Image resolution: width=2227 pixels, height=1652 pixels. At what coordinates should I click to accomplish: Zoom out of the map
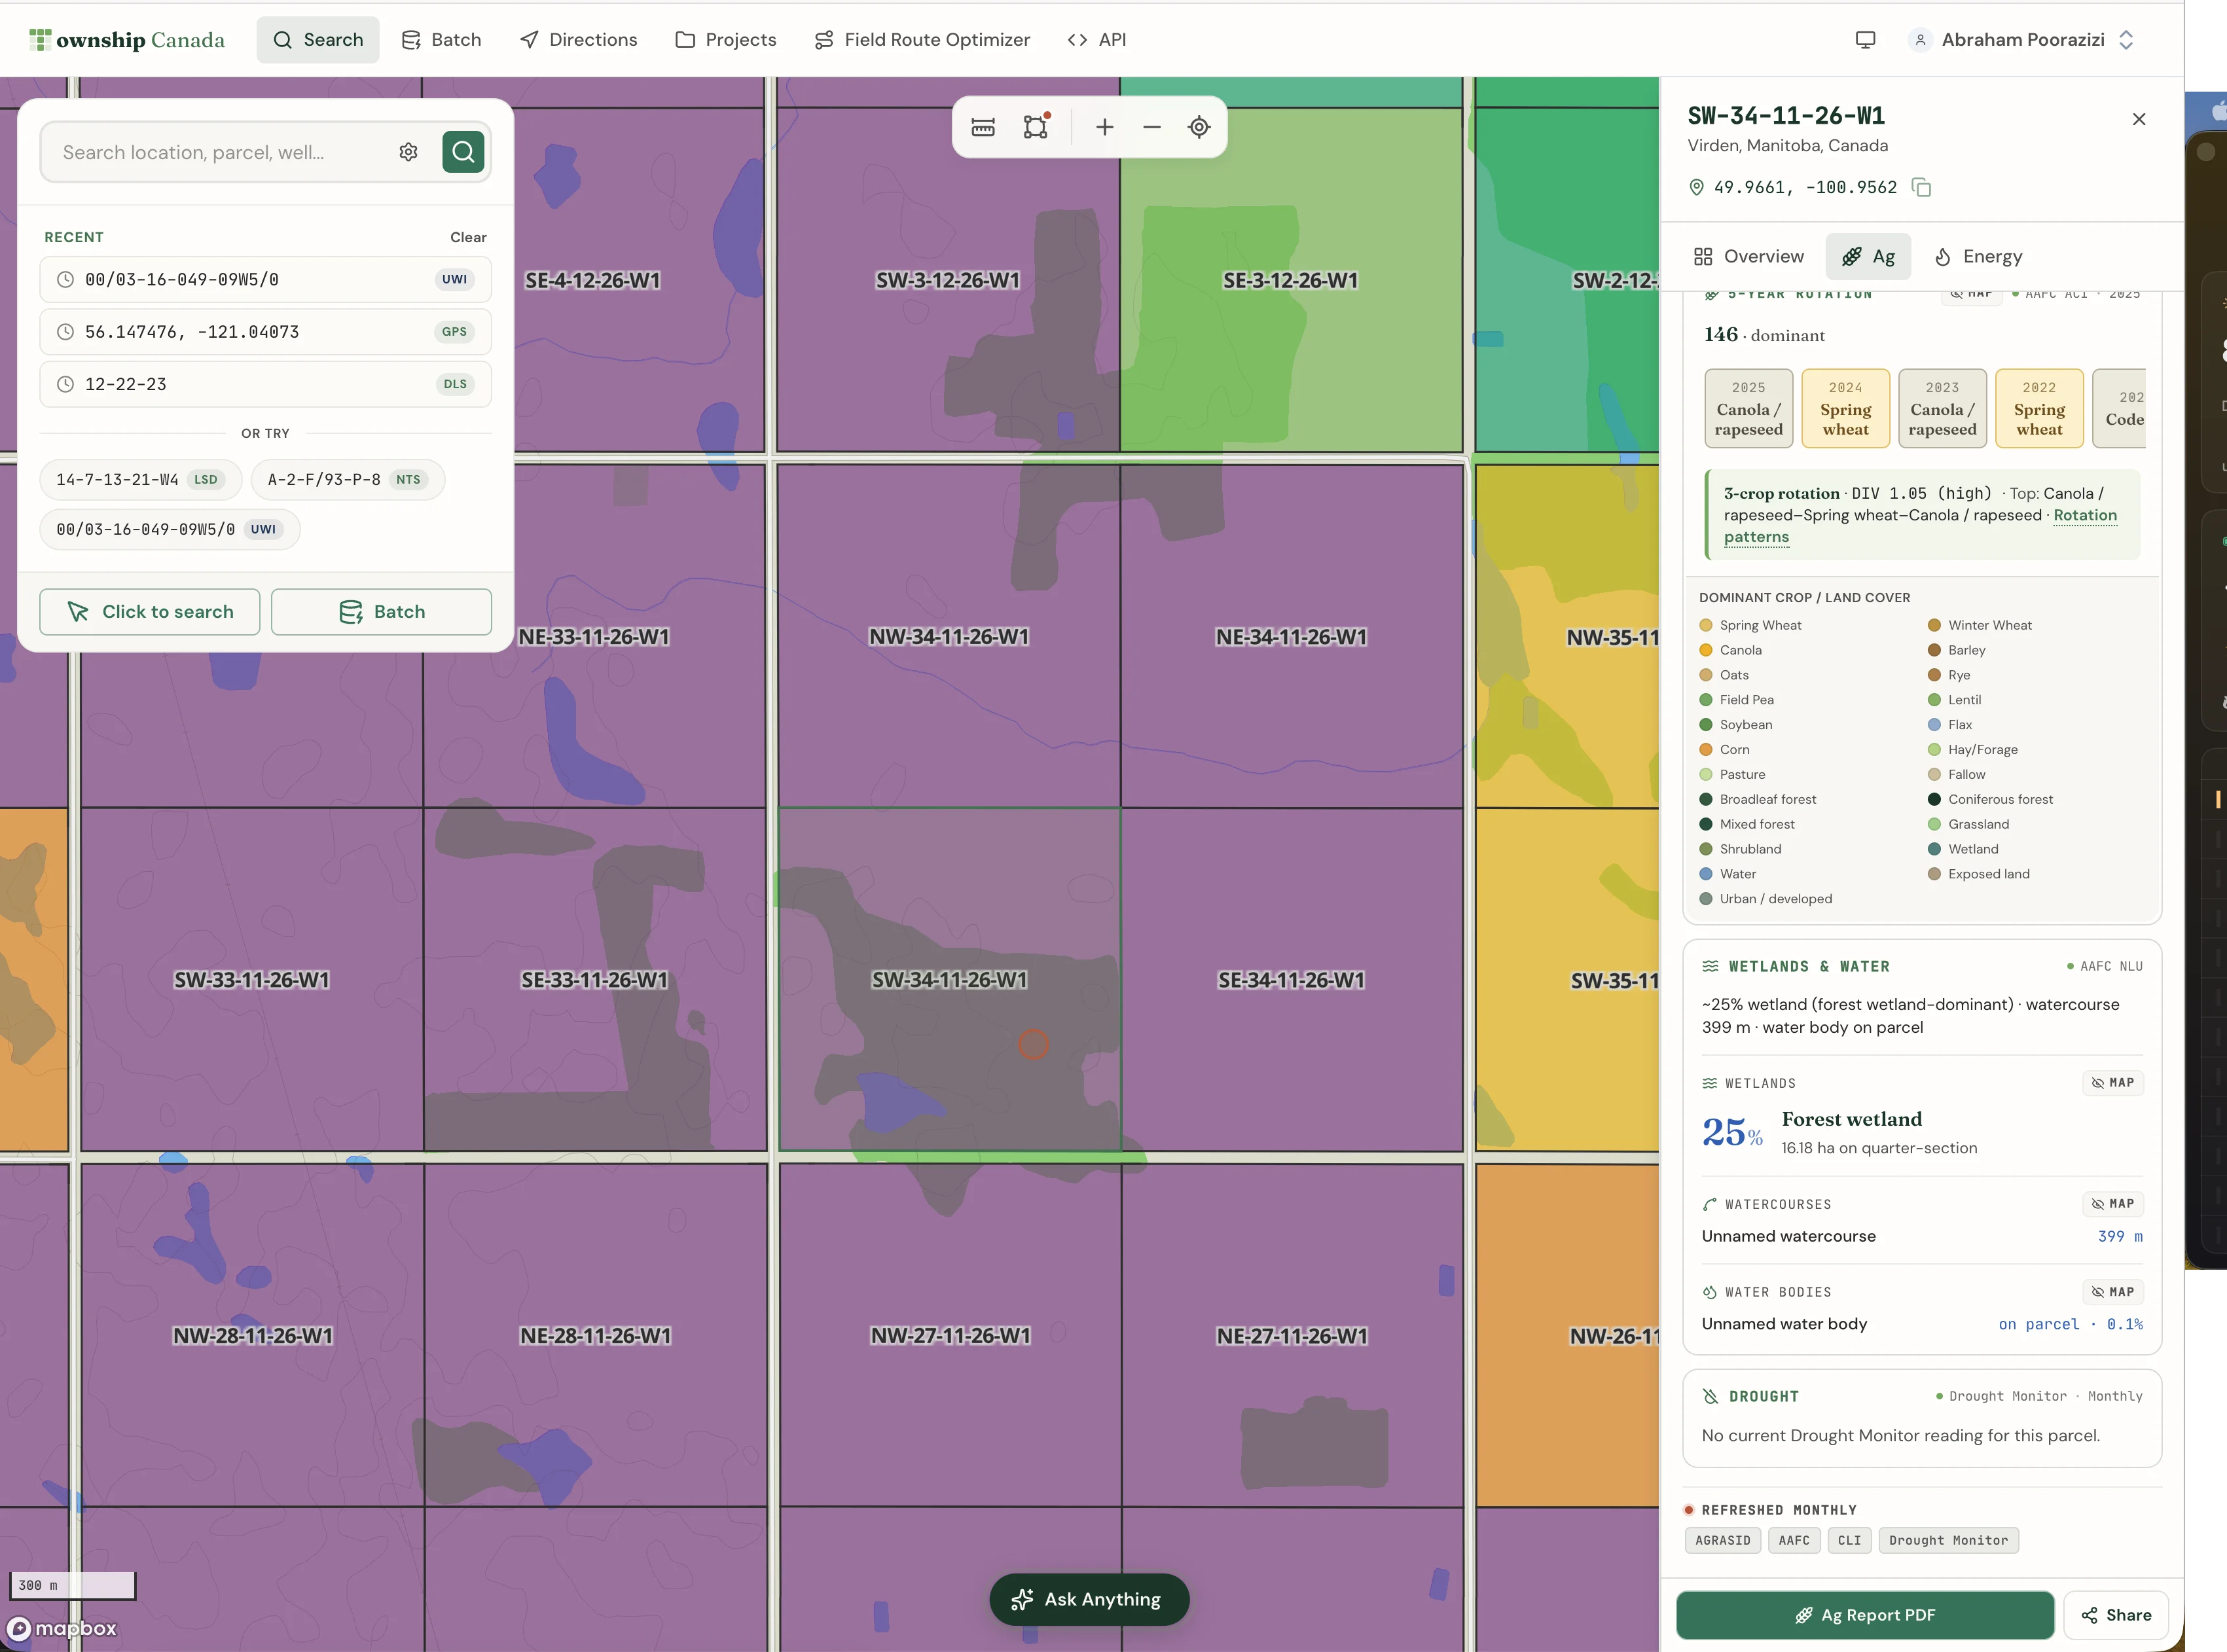tap(1152, 127)
